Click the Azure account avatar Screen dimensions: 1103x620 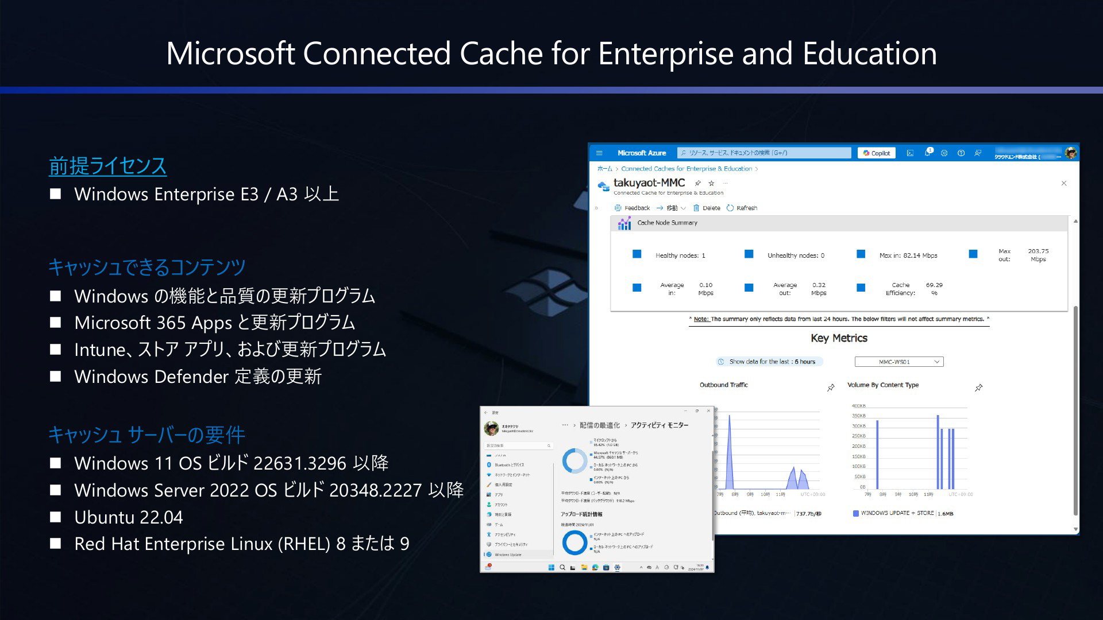pos(1071,153)
